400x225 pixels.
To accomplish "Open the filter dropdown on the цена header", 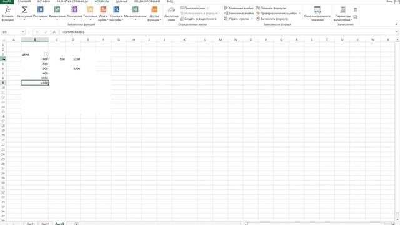I will (46, 54).
